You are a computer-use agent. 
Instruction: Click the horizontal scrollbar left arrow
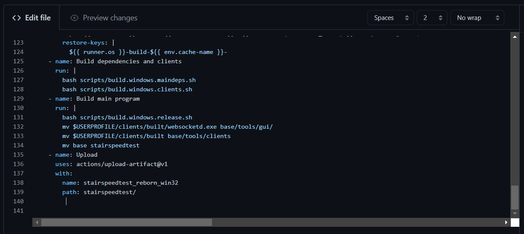pos(37,222)
